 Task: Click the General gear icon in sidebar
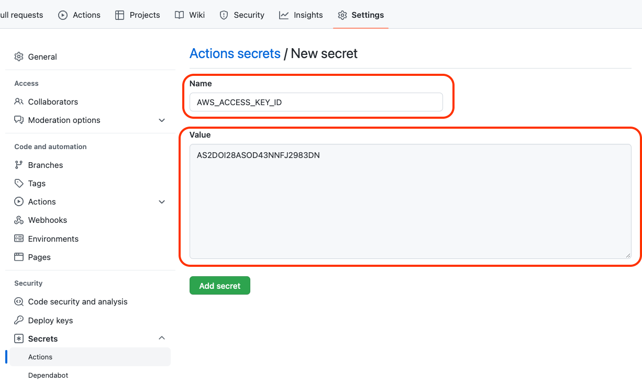coord(19,57)
